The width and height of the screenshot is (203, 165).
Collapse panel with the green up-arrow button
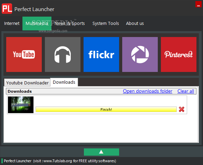pyautogui.click(x=101, y=152)
